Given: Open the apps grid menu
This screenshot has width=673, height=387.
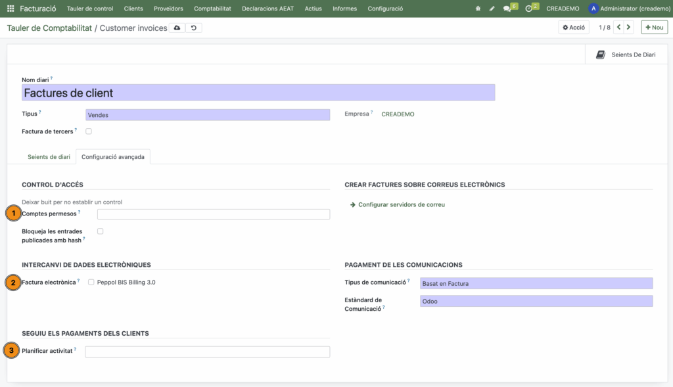Looking at the screenshot, I should (11, 9).
